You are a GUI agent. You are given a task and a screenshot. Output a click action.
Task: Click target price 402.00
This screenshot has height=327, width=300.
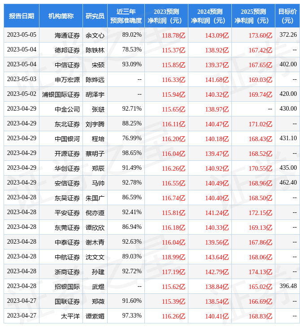[x=288, y=64]
